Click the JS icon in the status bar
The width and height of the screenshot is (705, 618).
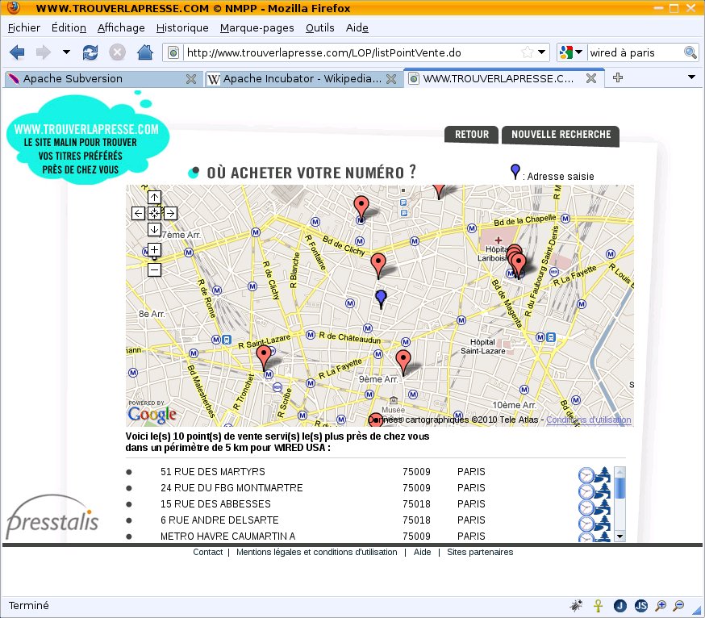click(641, 606)
